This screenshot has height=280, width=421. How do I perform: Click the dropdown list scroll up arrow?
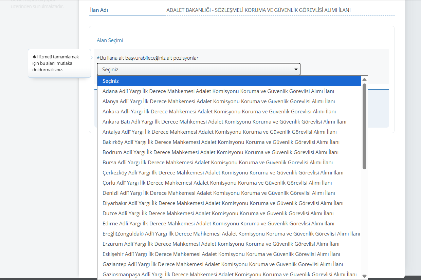click(x=364, y=79)
